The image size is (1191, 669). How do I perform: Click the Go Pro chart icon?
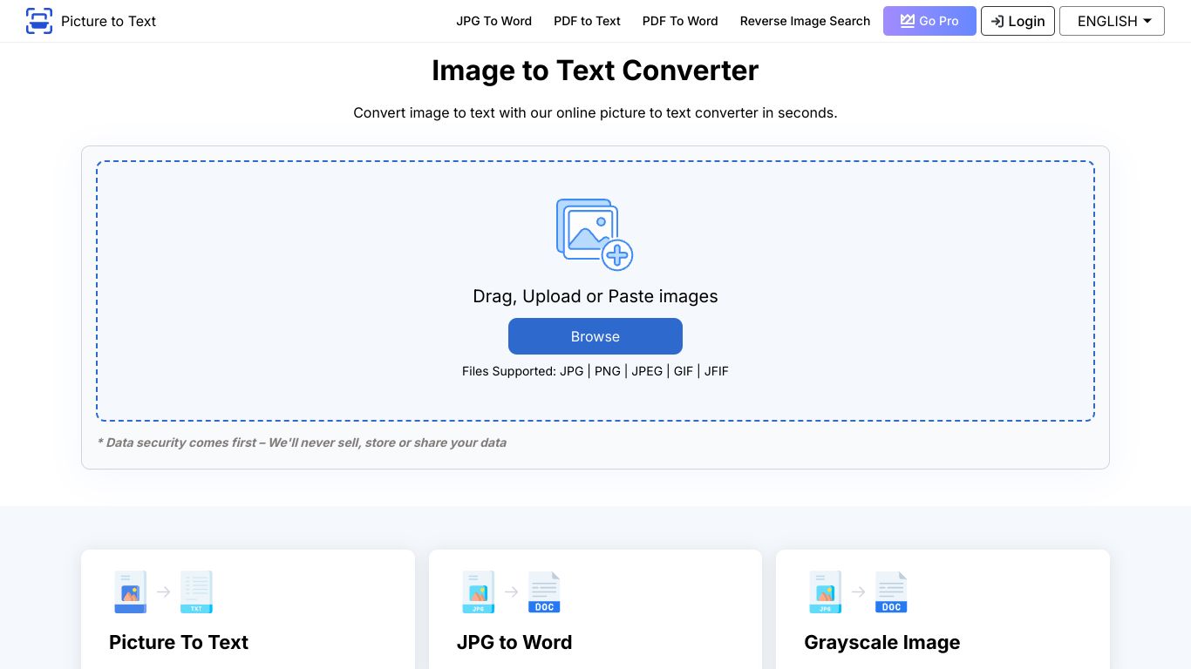tap(908, 21)
